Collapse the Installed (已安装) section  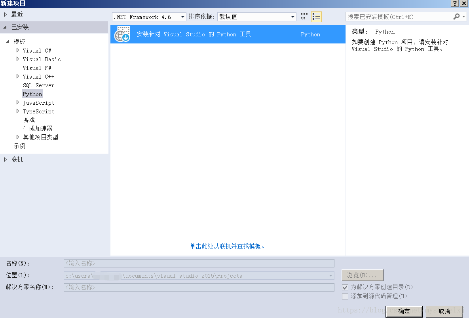tap(5, 27)
